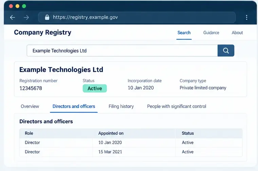The width and height of the screenshot is (258, 171).
Task: Click the Private limited company value
Action: [x=203, y=88]
